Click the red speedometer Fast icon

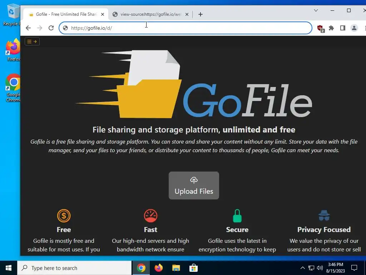pyautogui.click(x=150, y=216)
